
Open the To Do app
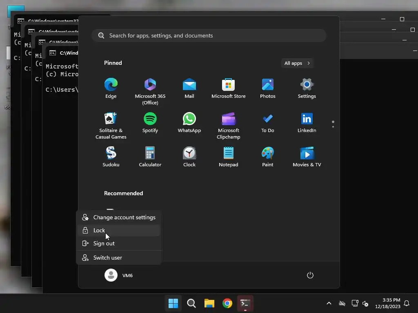[x=268, y=123]
